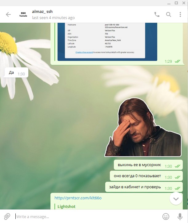Viewport: 188px width, 223px height.
Task: Open the IP lookup screenshot image
Action: (x=107, y=42)
